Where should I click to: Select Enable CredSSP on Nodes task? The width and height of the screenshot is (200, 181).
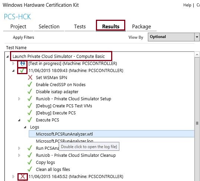[61, 85]
